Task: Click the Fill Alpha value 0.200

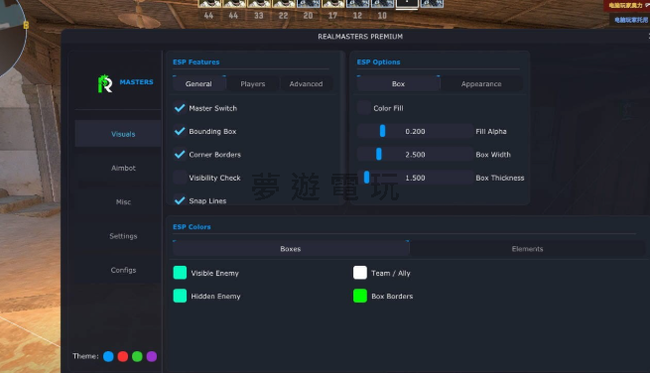Action: (415, 131)
